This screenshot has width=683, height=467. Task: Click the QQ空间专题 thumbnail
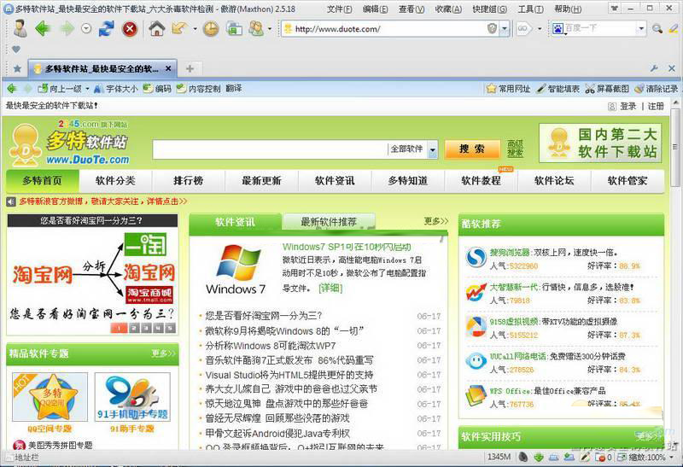[x=50, y=397]
